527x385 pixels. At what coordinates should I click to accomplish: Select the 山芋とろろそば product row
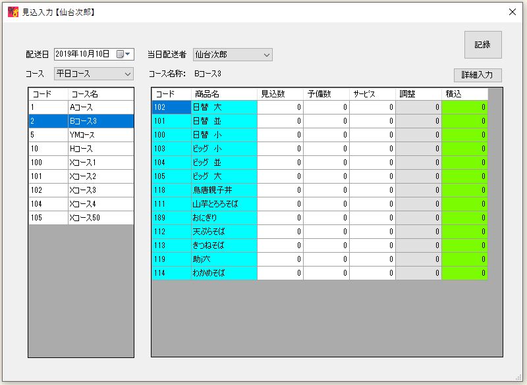[x=224, y=204]
